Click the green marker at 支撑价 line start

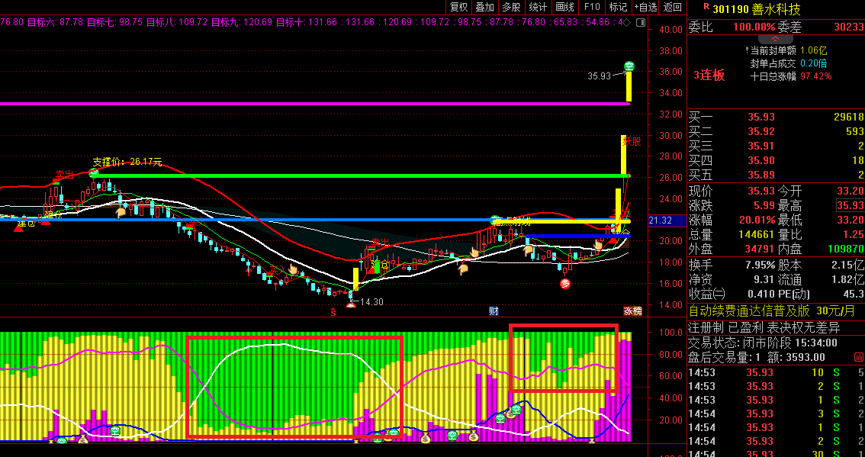pyautogui.click(x=94, y=172)
